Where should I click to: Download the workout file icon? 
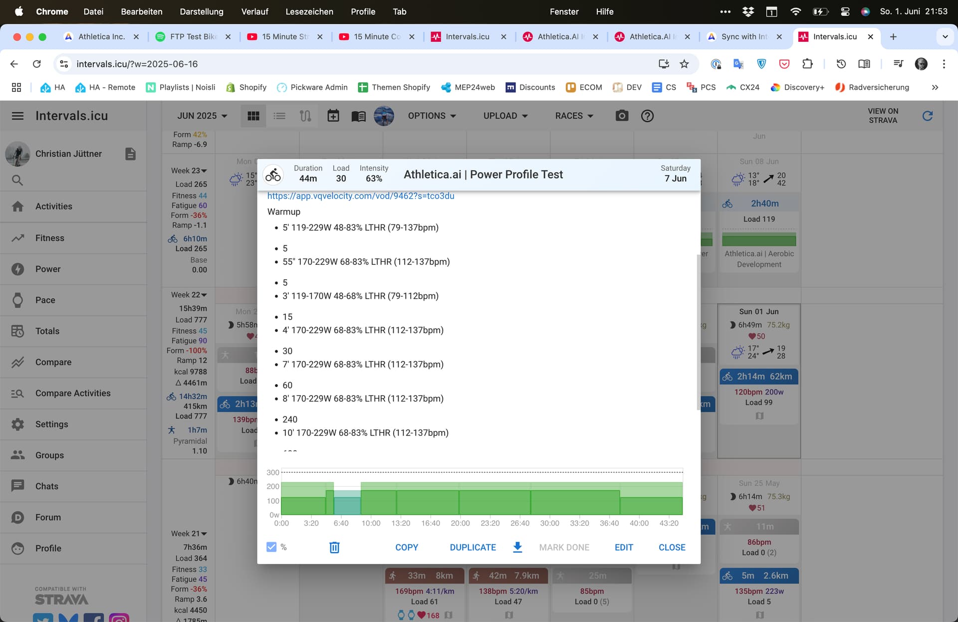517,547
